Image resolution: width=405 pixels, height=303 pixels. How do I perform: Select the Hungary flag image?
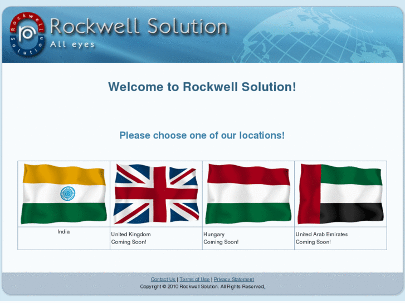pyautogui.click(x=248, y=194)
